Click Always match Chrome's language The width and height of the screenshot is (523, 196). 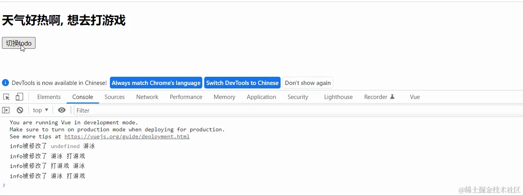156,83
